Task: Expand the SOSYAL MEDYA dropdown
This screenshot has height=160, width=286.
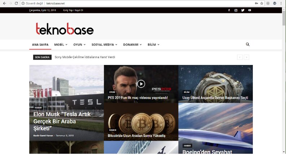Action: [x=104, y=44]
